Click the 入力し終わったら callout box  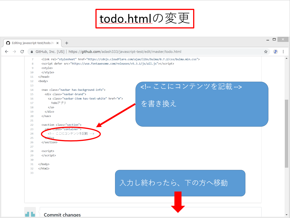click(x=180, y=183)
